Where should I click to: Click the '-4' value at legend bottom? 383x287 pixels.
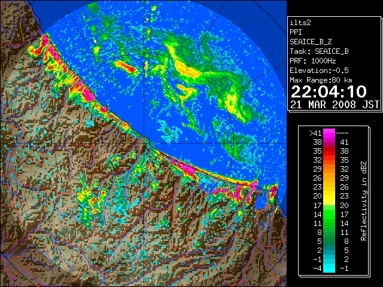tap(317, 268)
